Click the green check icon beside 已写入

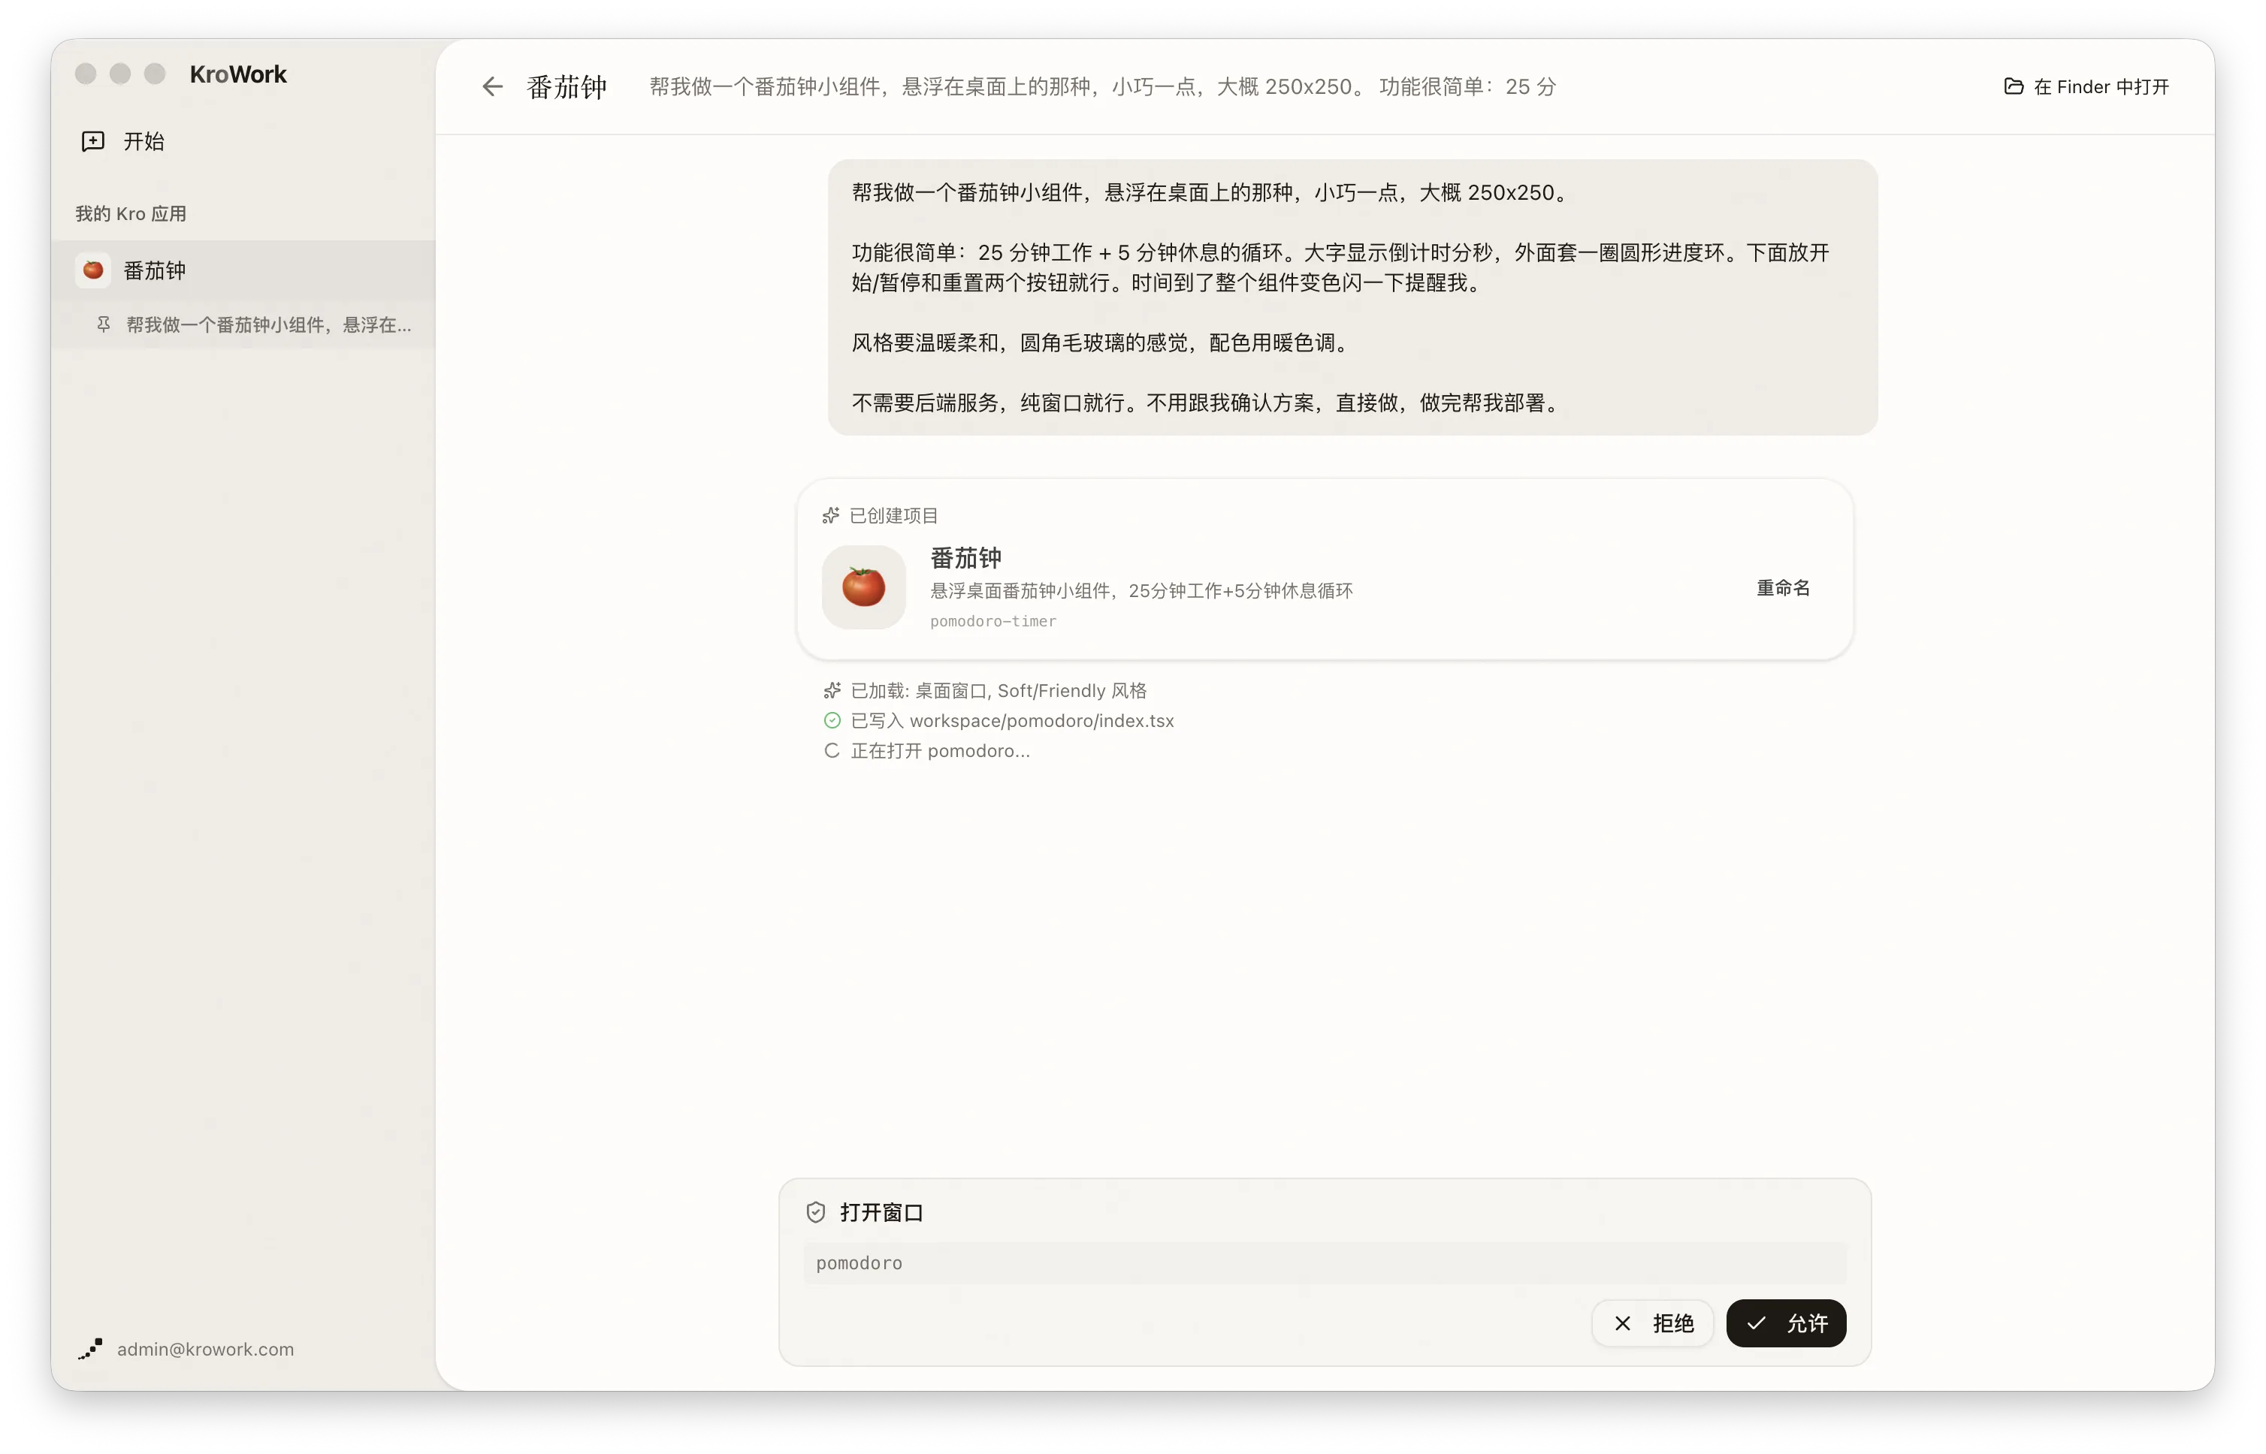coord(831,720)
